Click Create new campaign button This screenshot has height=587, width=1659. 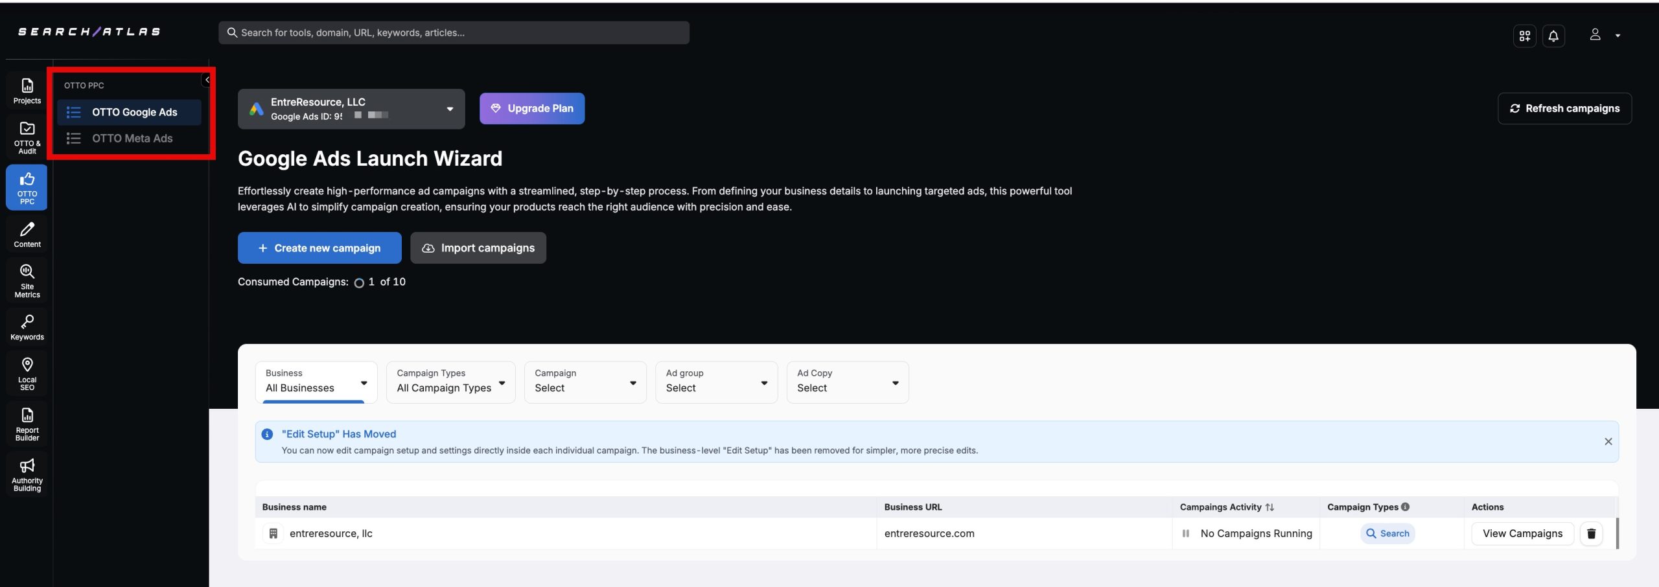click(319, 248)
